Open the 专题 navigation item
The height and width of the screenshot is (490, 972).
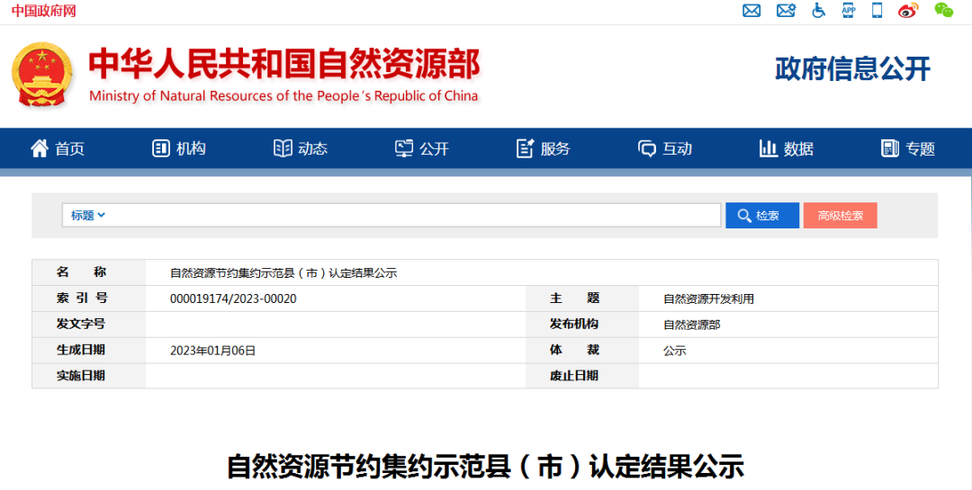click(908, 148)
